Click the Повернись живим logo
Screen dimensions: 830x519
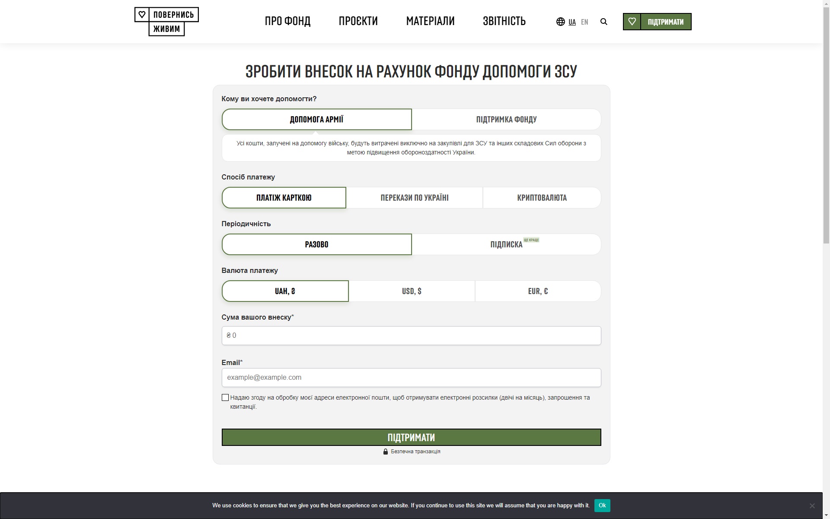click(x=166, y=22)
